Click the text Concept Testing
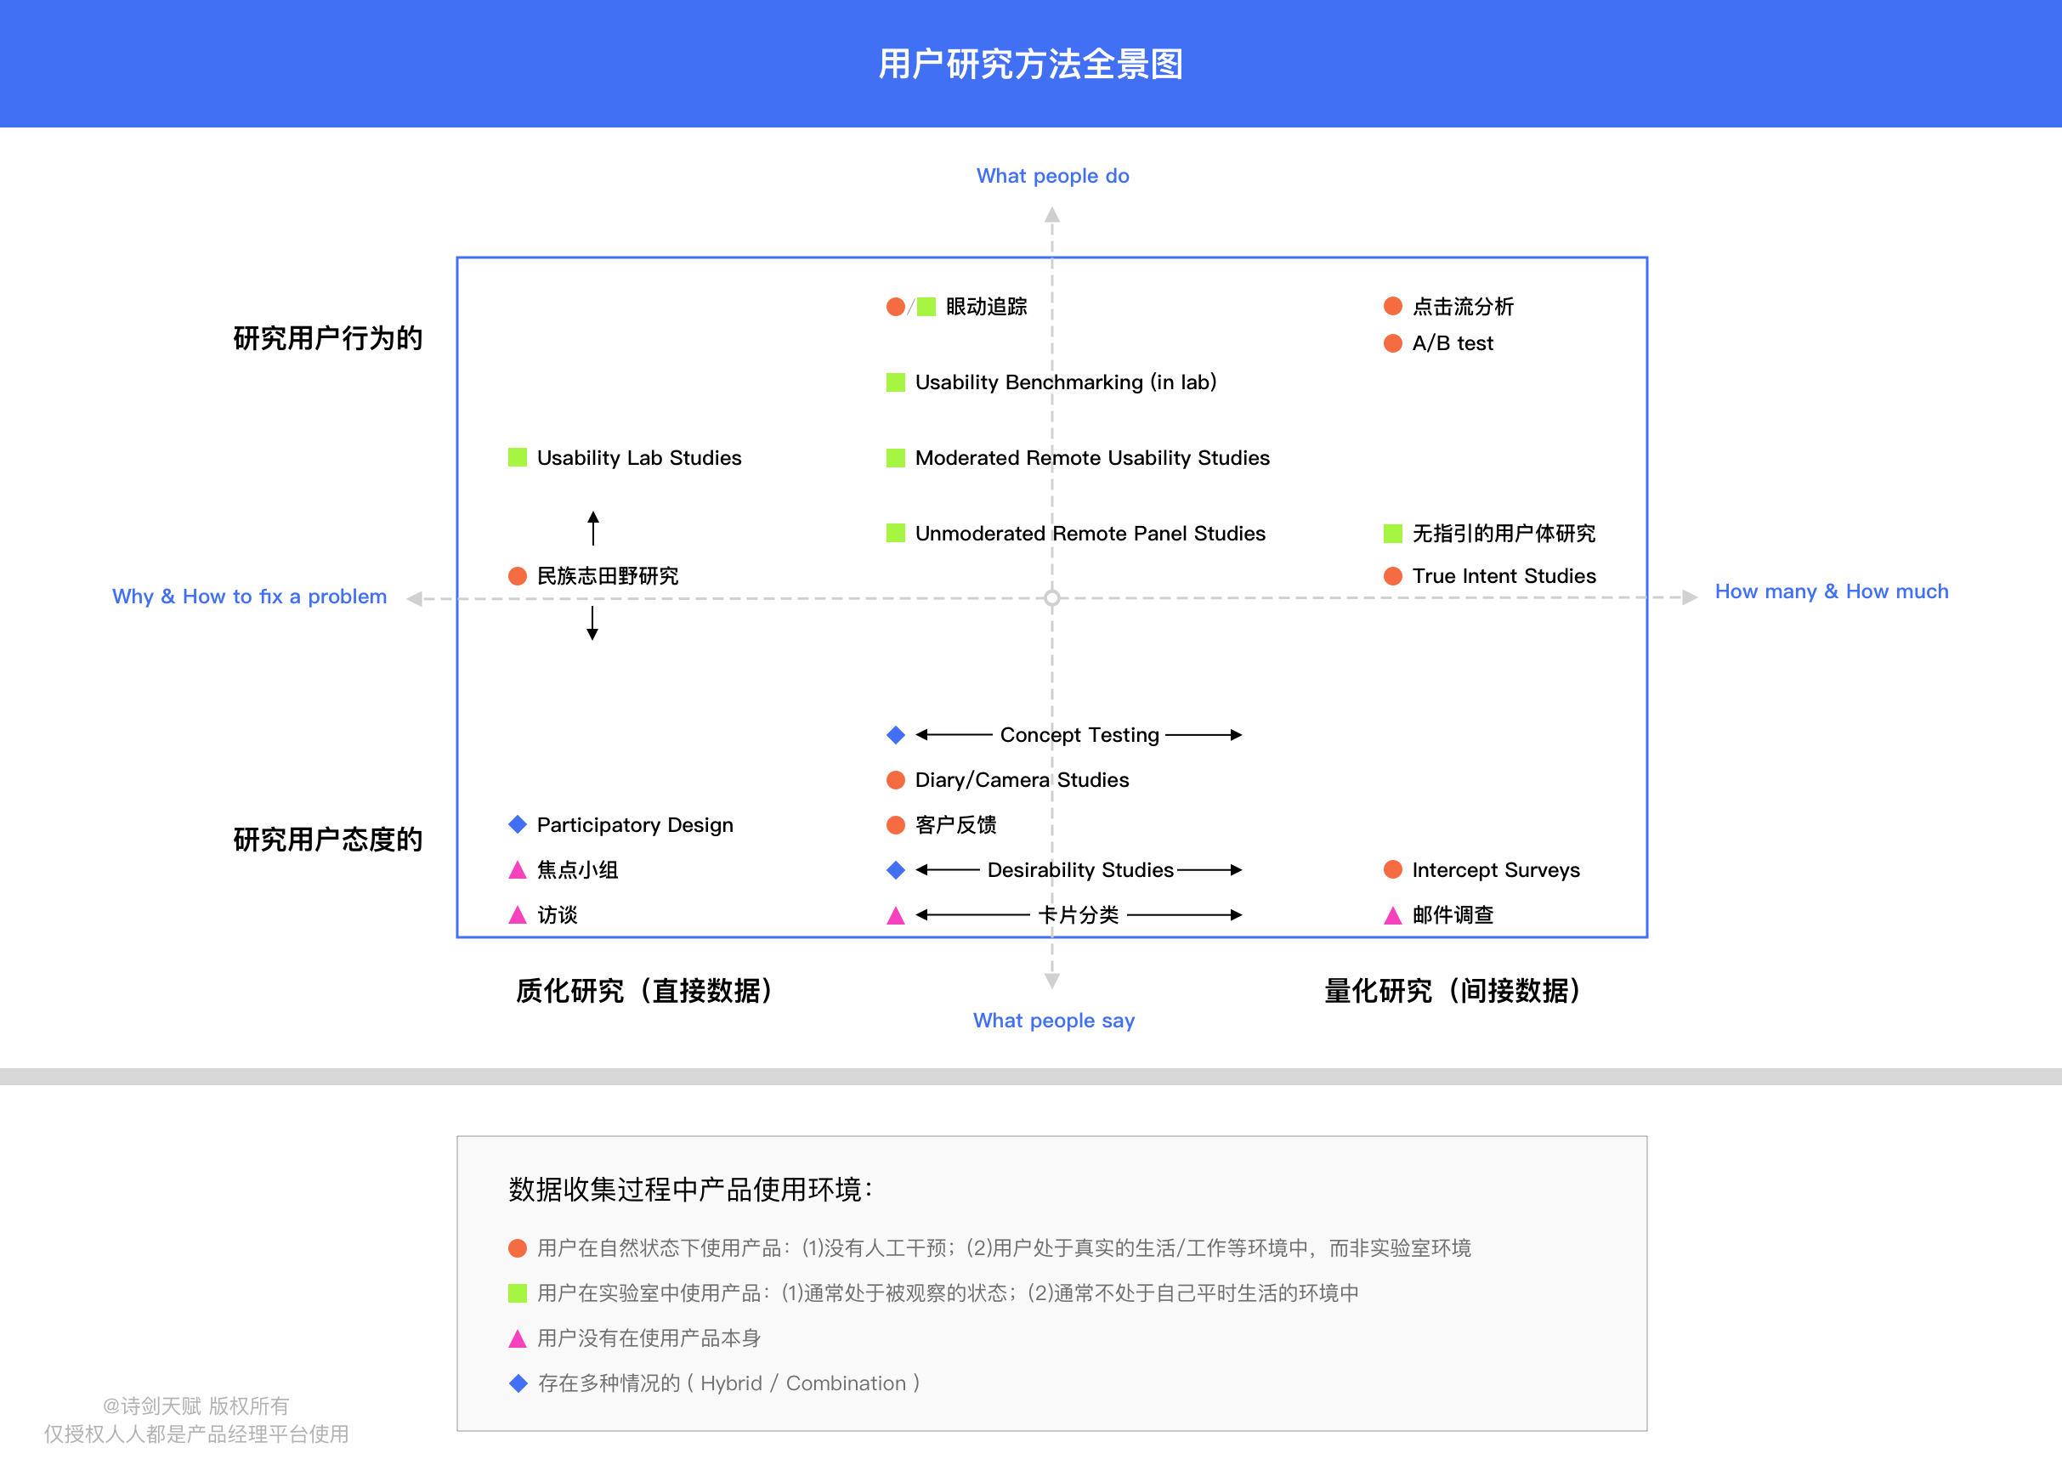This screenshot has width=2062, height=1482. (1079, 735)
